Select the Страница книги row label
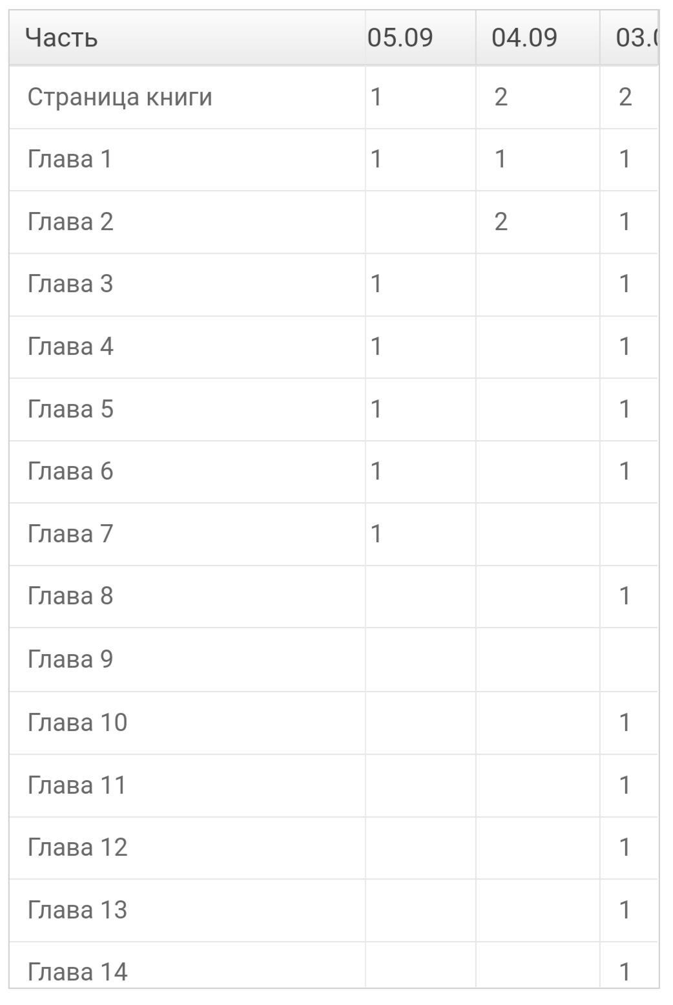Image resolution: width=673 pixels, height=1005 pixels. [x=119, y=97]
